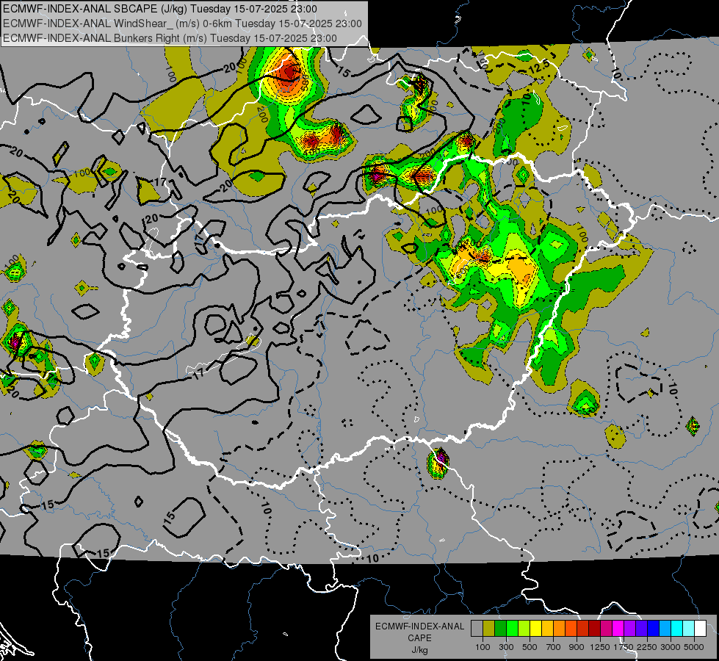Click the legend value 2250
The height and width of the screenshot is (661, 719).
(647, 647)
